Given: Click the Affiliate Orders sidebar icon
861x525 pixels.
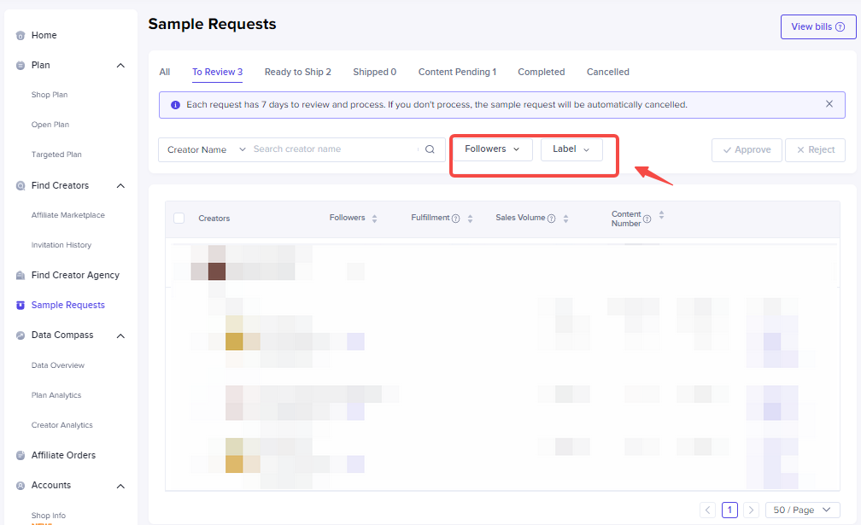Looking at the screenshot, I should click(x=20, y=456).
